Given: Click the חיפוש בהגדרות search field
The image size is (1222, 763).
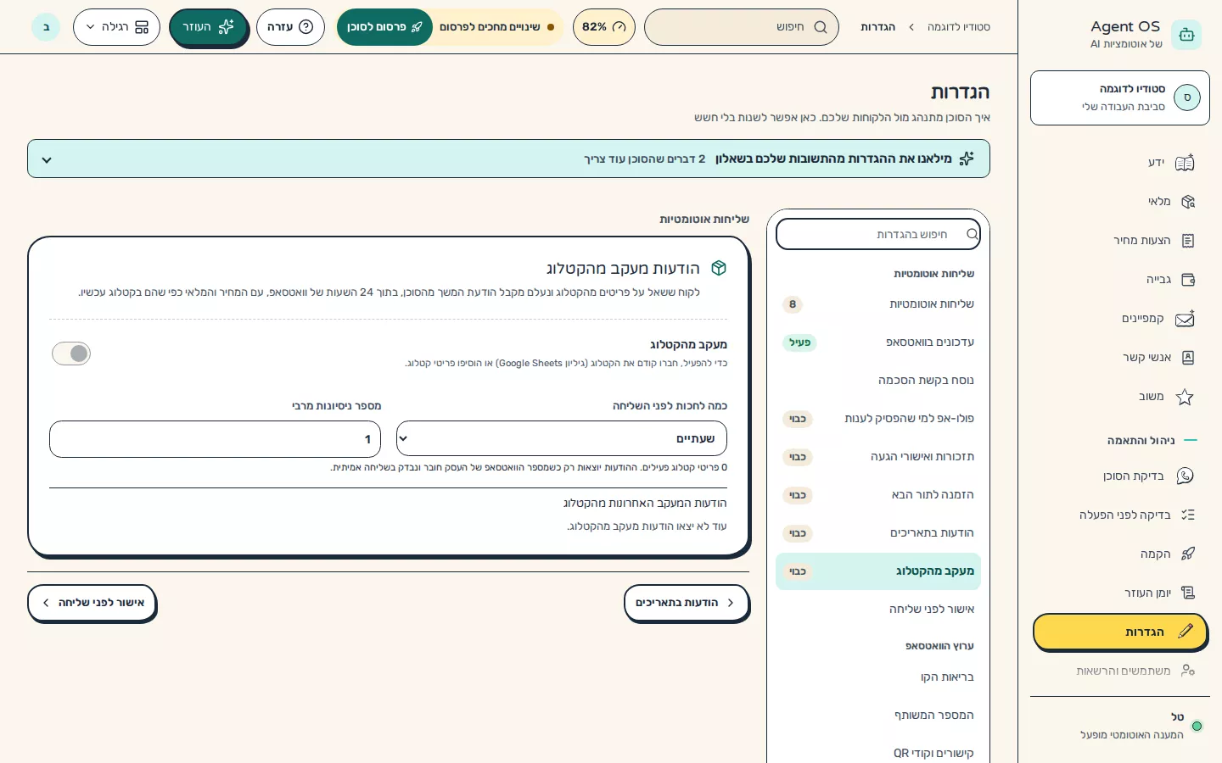Looking at the screenshot, I should (x=878, y=234).
